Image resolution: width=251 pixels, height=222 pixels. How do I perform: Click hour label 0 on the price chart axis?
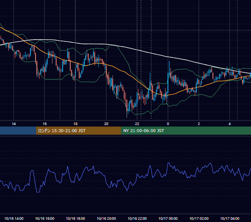click(168, 124)
